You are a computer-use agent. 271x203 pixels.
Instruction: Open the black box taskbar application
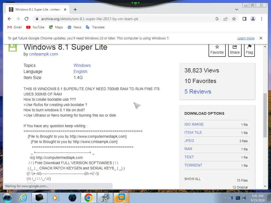pyautogui.click(x=39, y=198)
